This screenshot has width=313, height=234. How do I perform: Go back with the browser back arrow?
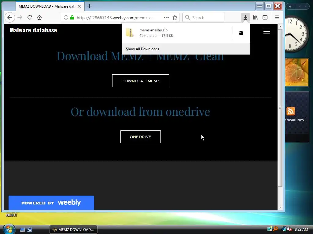[x=9, y=17]
